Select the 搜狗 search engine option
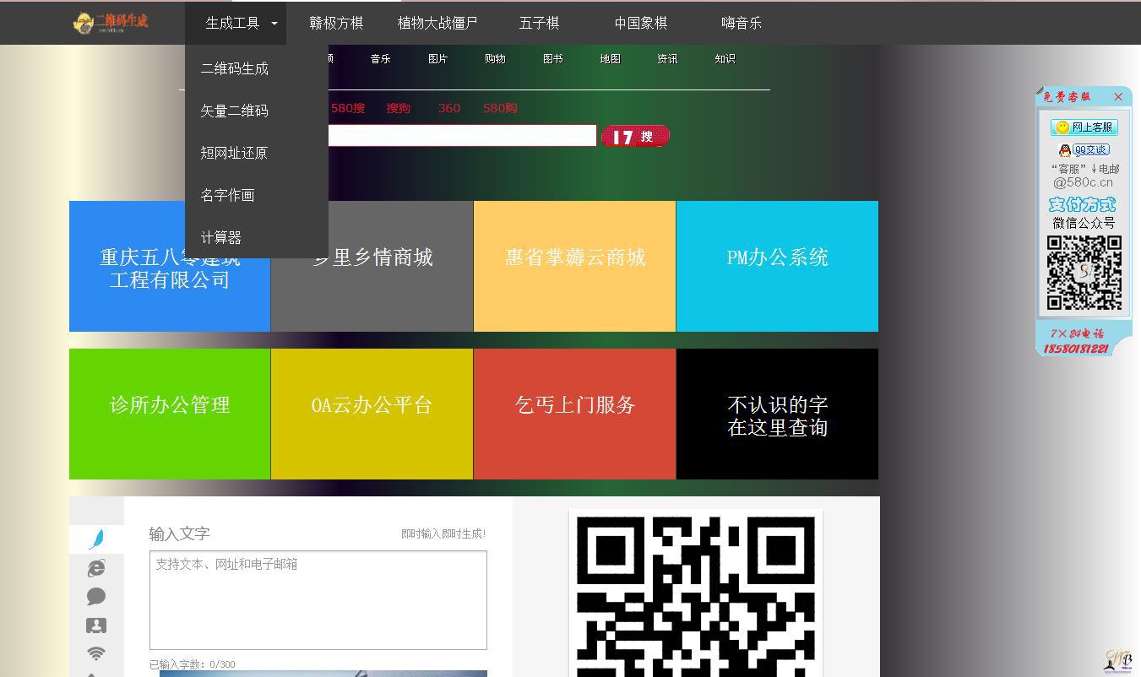 point(398,108)
